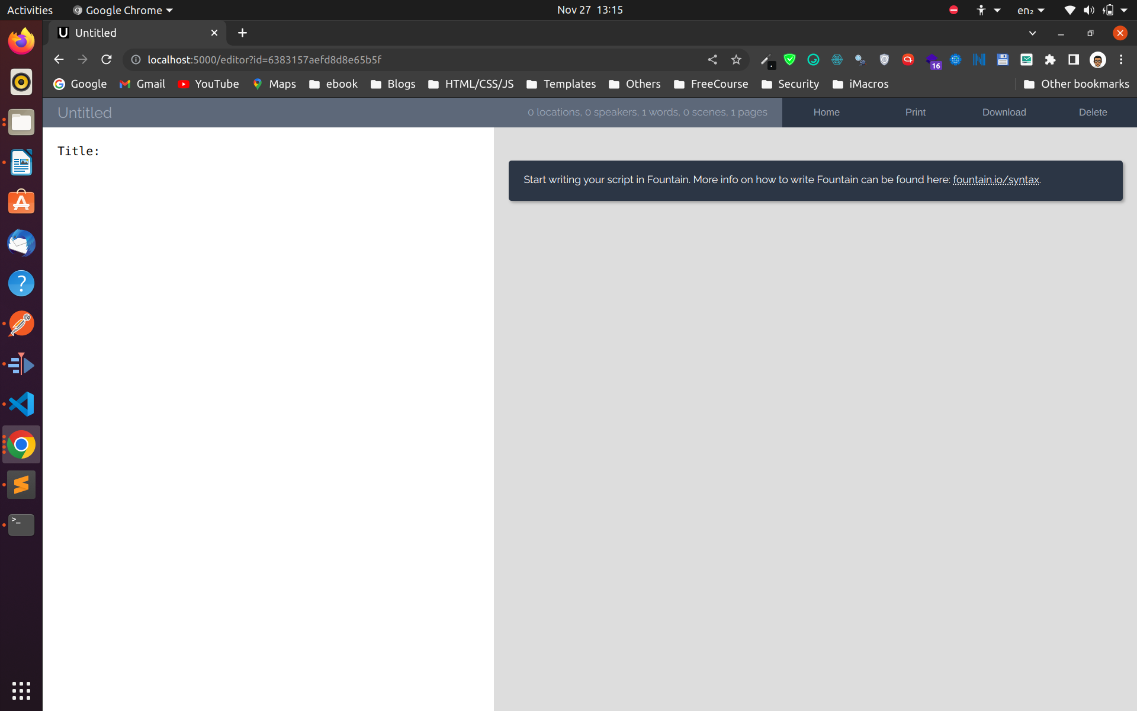Click the Delete script button

1093,112
